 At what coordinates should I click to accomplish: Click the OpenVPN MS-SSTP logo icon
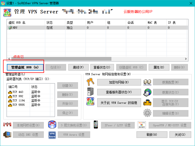coord(142,125)
